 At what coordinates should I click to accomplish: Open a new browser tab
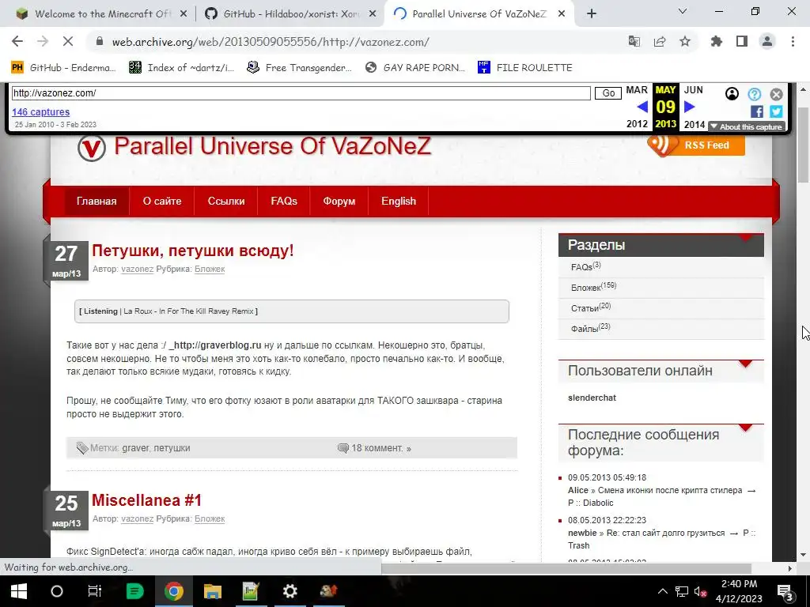592,14
